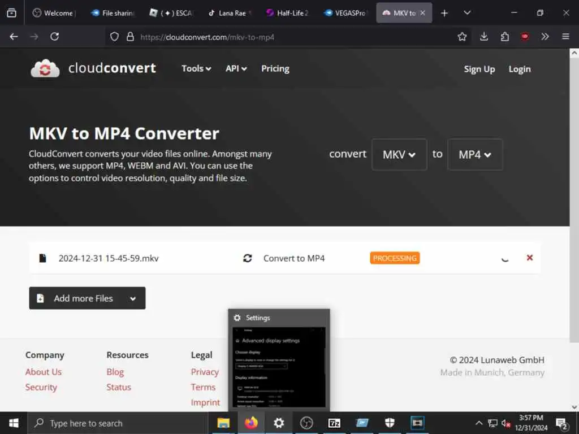Click the muted volume tray icon
Viewport: 579px width, 434px height.
pyautogui.click(x=506, y=423)
